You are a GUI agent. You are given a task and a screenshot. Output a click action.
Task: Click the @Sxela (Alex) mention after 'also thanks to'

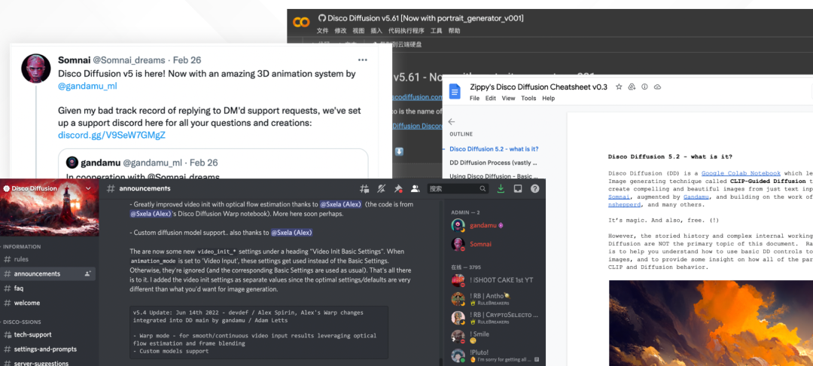(291, 233)
